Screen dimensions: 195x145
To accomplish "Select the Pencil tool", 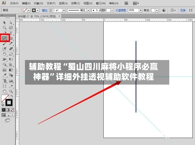I will (x=11, y=43).
